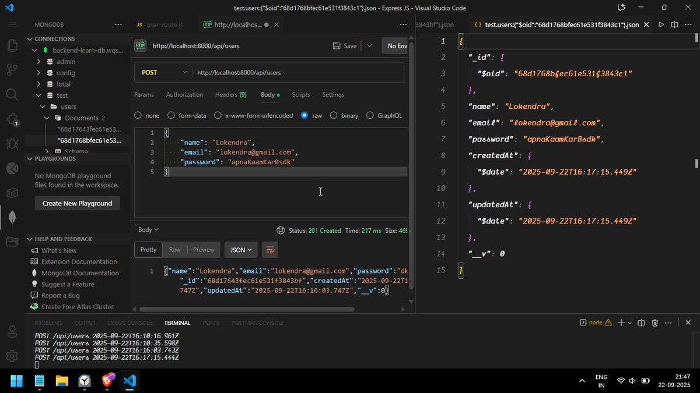The width and height of the screenshot is (700, 393).
Task: Switch to the Scripts tab
Action: coord(301,94)
